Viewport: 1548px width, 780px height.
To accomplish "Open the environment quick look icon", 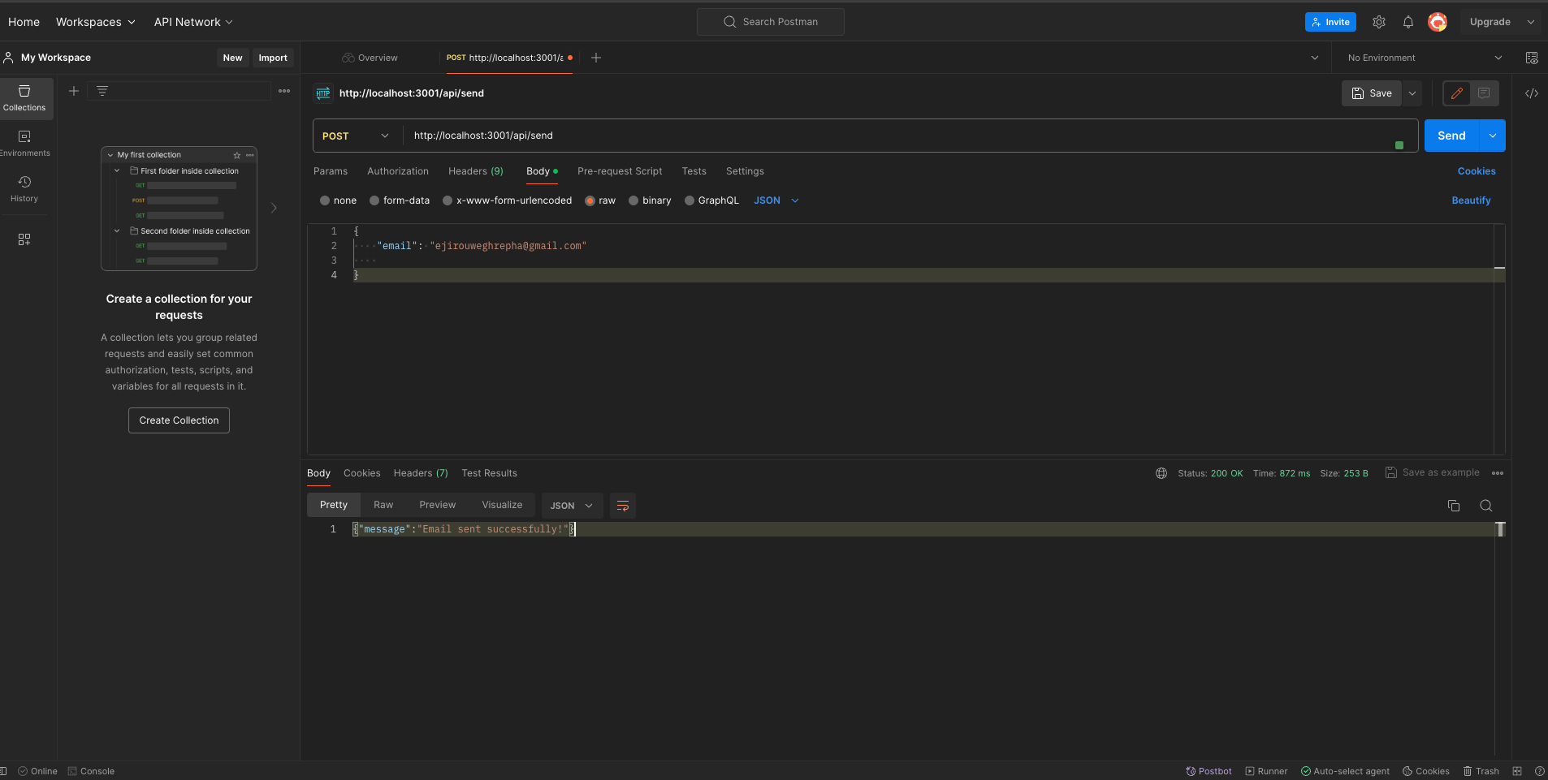I will (x=1532, y=58).
